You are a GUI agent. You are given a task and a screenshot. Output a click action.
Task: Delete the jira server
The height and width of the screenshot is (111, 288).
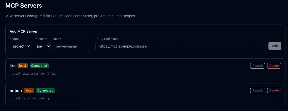274,66
